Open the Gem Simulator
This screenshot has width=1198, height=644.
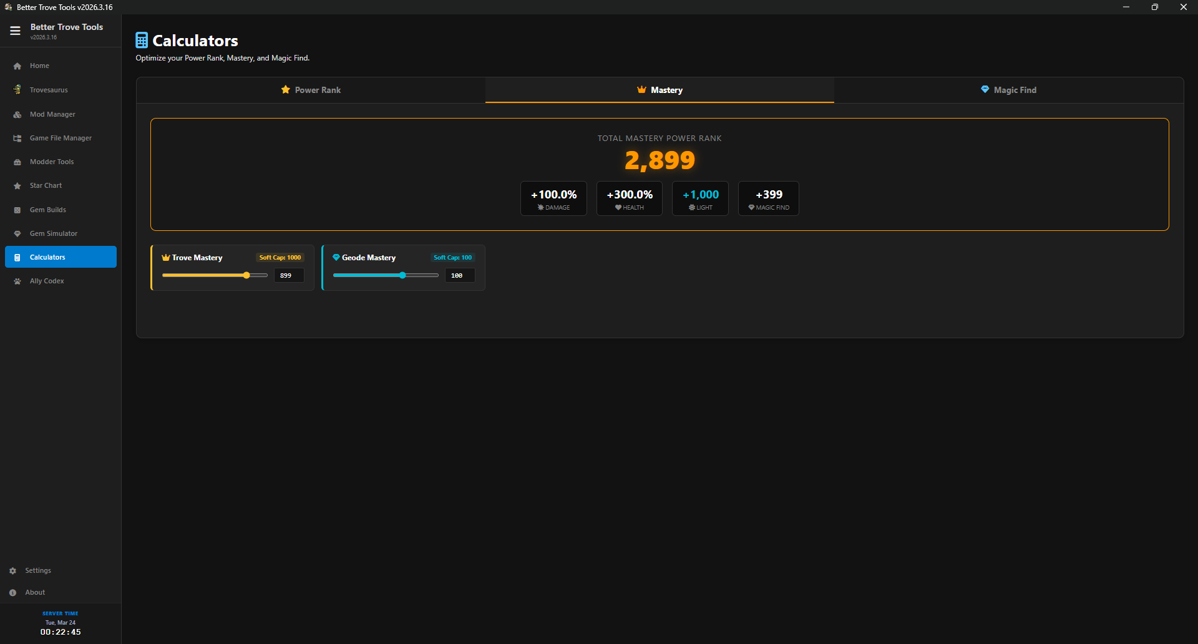tap(53, 233)
